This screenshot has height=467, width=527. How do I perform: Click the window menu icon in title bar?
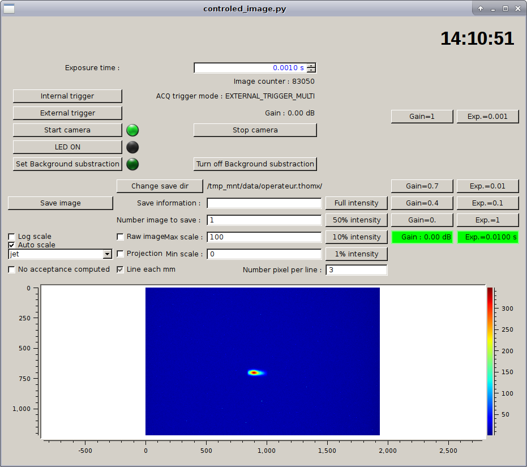[10, 8]
